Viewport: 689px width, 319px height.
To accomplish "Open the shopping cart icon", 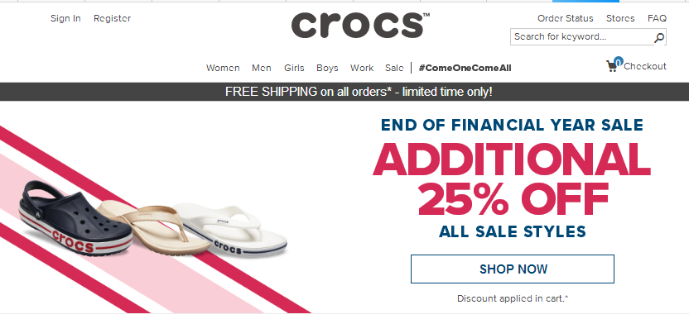I will [614, 65].
